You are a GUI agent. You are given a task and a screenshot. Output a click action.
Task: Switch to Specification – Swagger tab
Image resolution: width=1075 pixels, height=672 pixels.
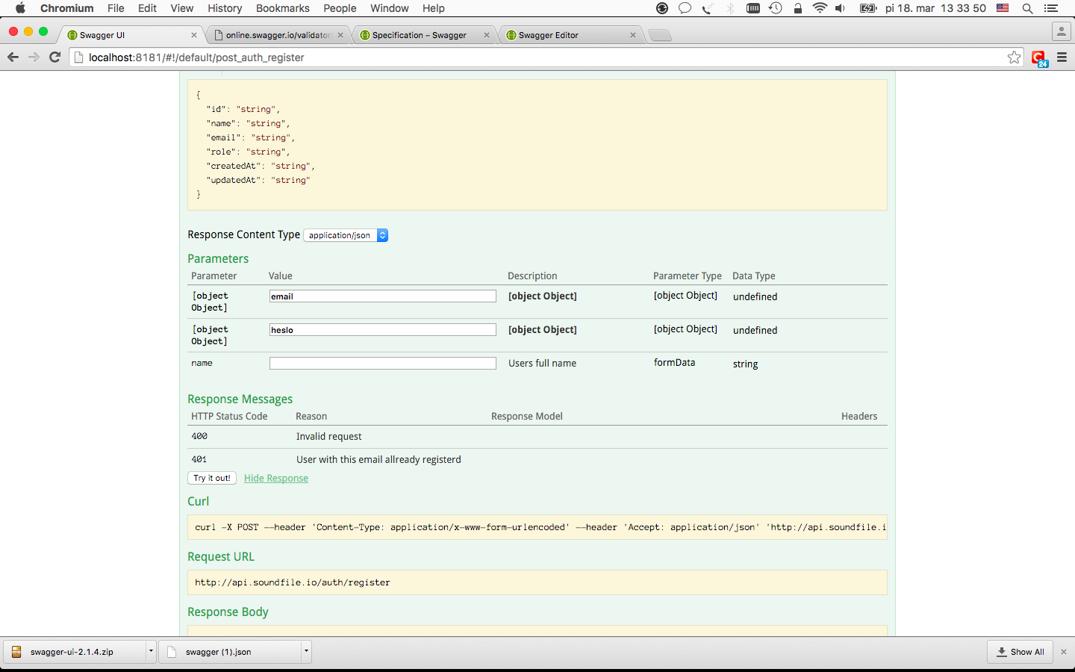point(424,35)
